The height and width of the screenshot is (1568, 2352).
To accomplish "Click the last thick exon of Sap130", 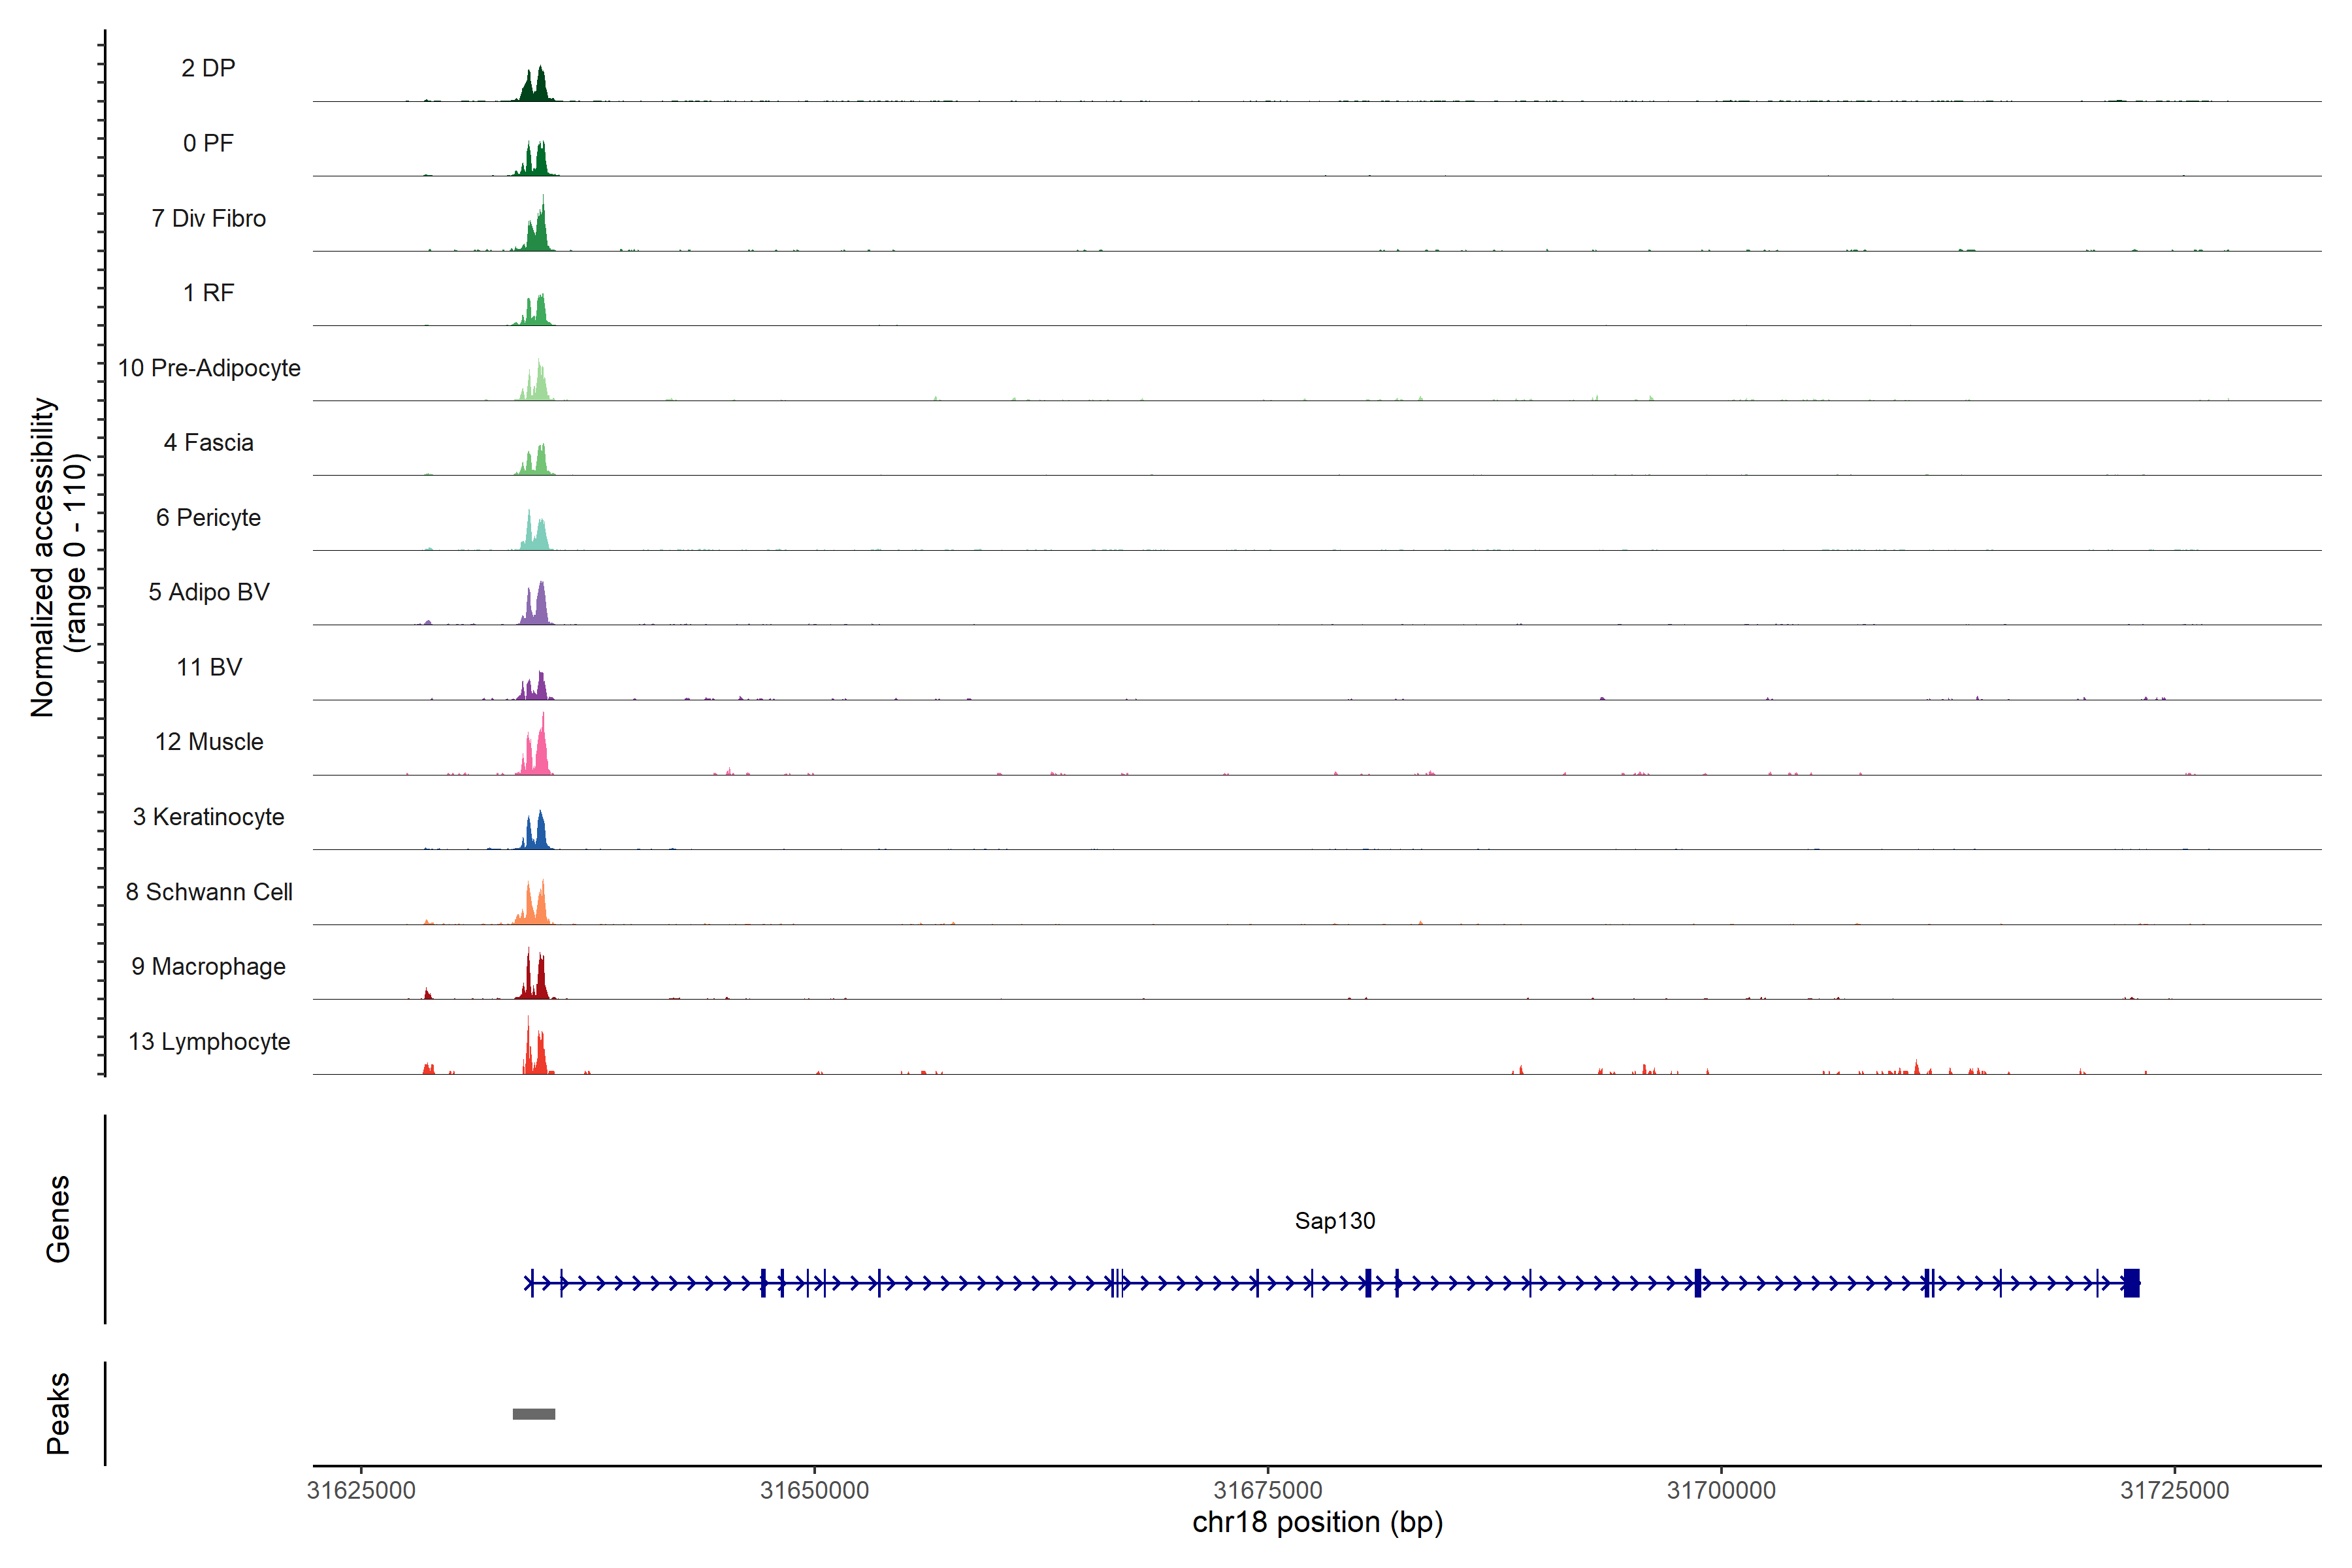I will tap(2131, 1283).
